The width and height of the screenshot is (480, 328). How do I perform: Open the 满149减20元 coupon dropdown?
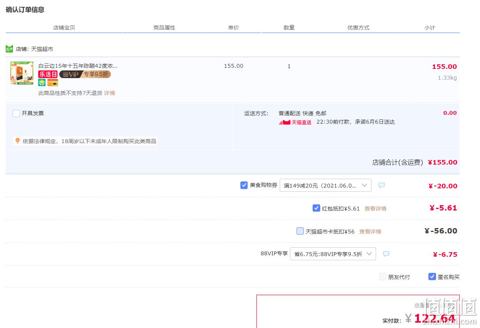point(326,185)
